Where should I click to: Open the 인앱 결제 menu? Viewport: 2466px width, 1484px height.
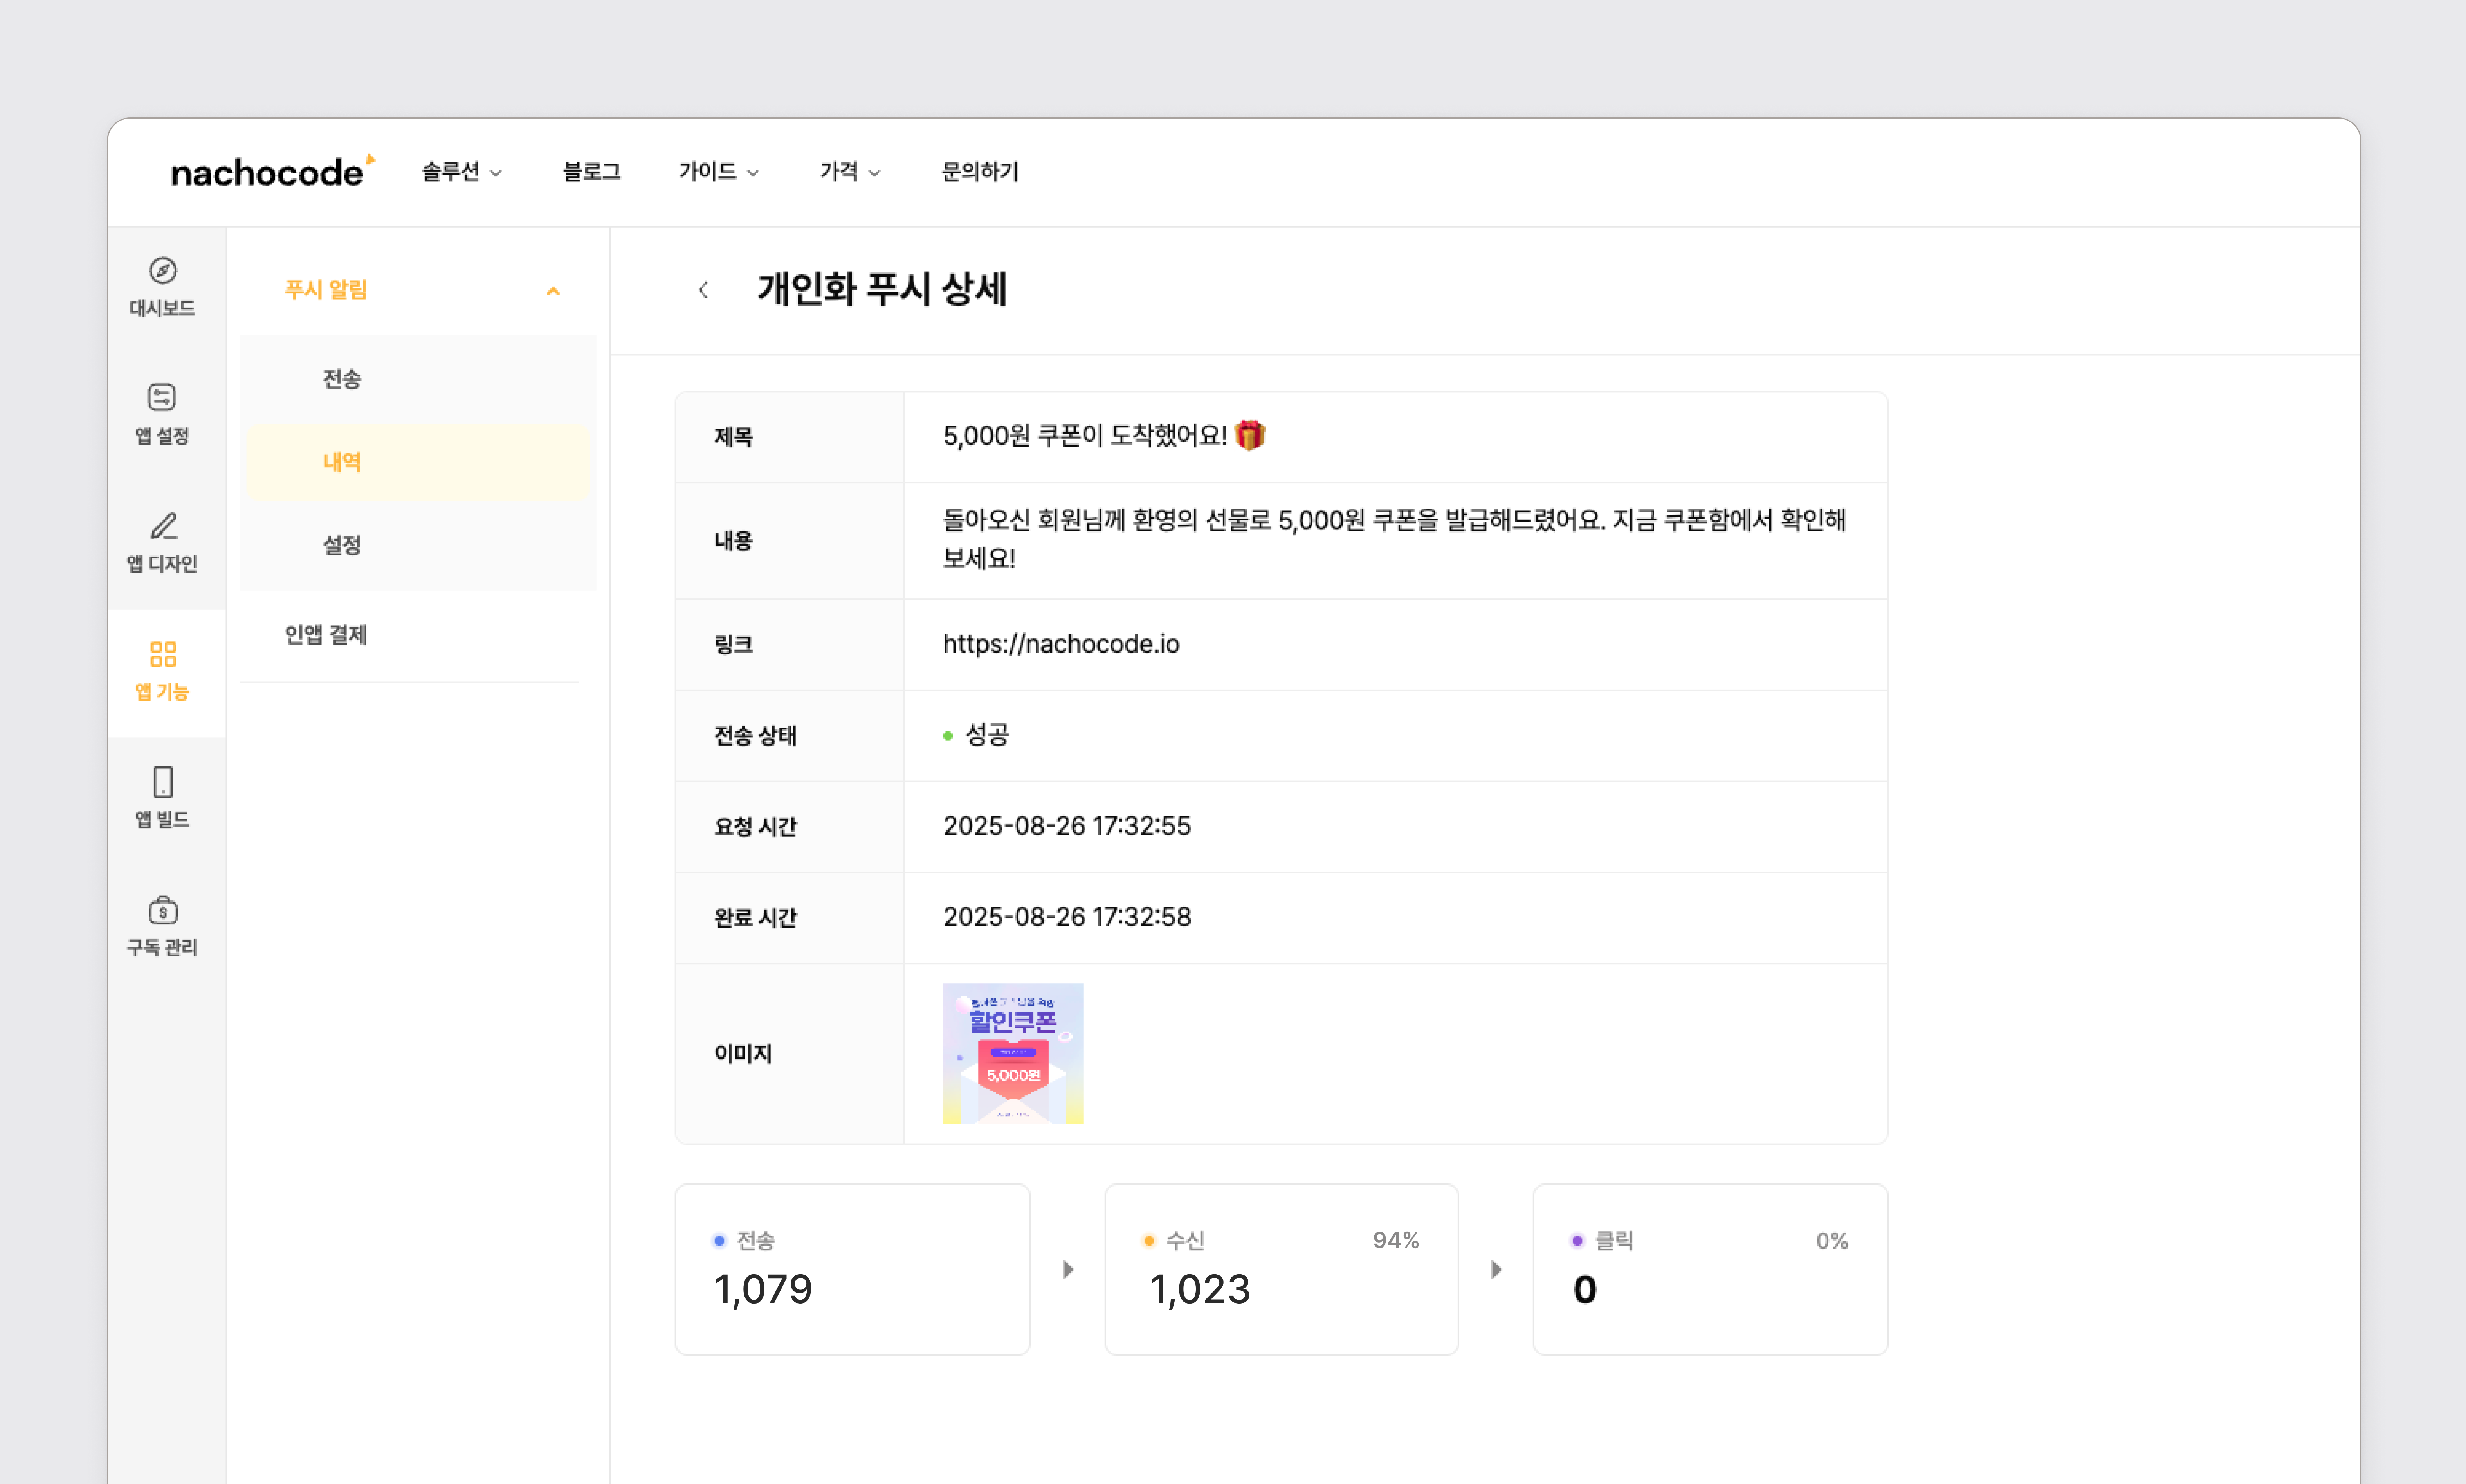pyautogui.click(x=326, y=635)
